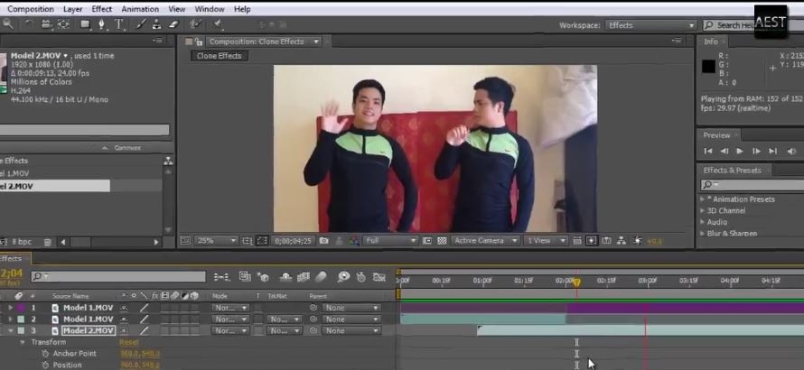804x370 pixels.
Task: Open the Layer menu
Action: [x=73, y=9]
